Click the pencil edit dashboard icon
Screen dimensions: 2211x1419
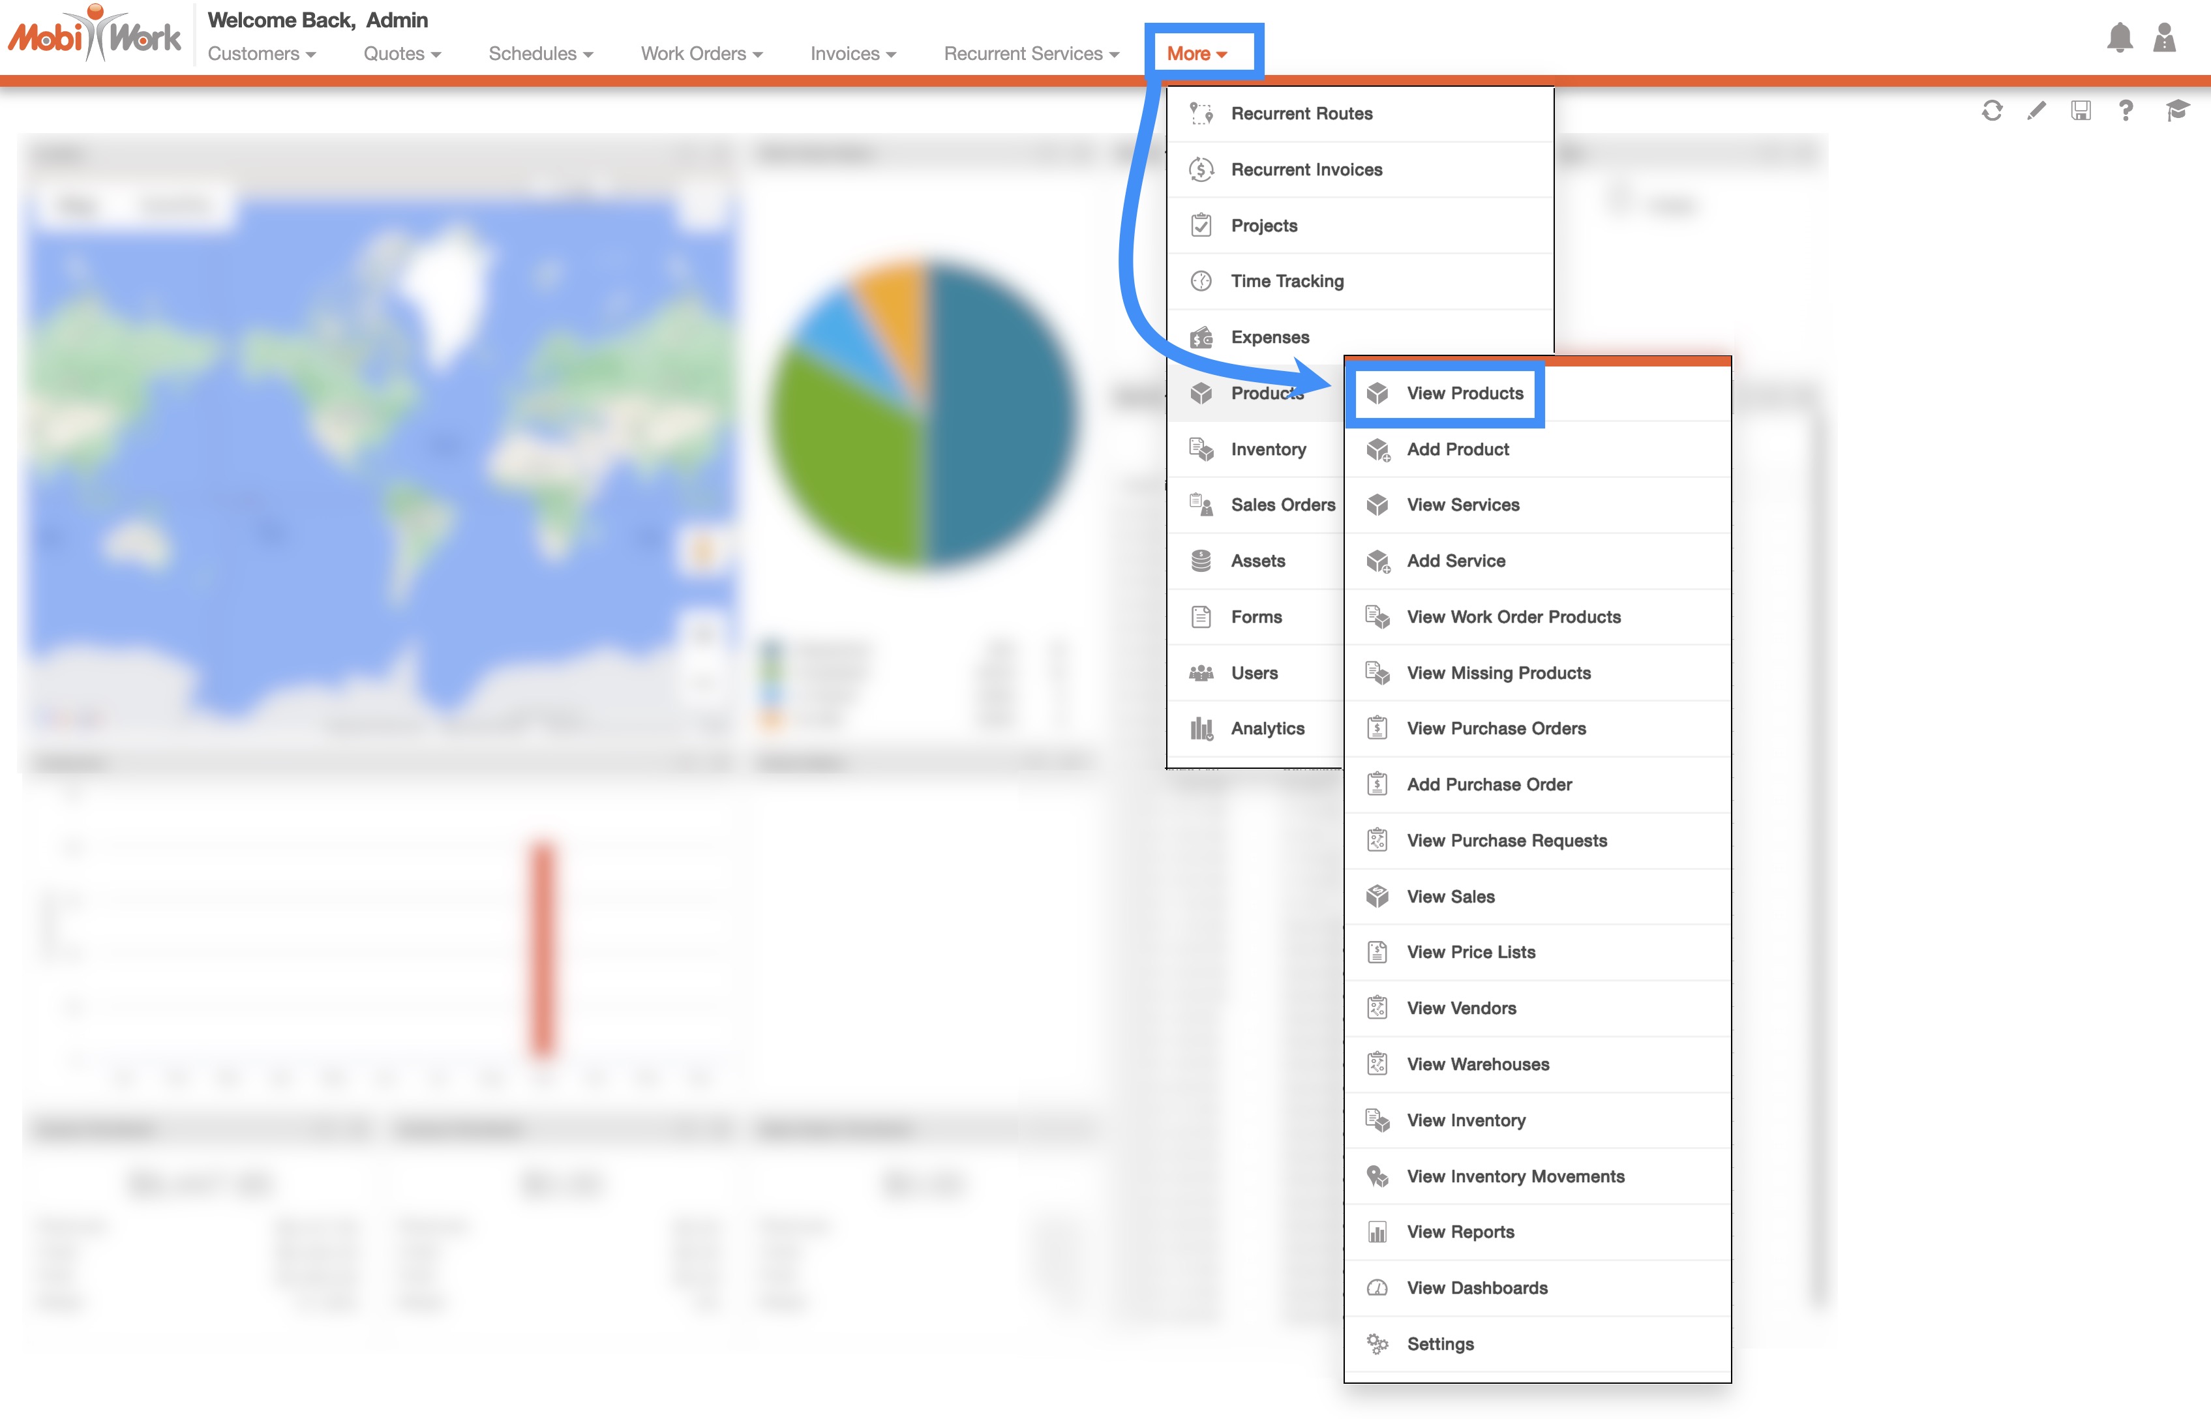point(2036,112)
